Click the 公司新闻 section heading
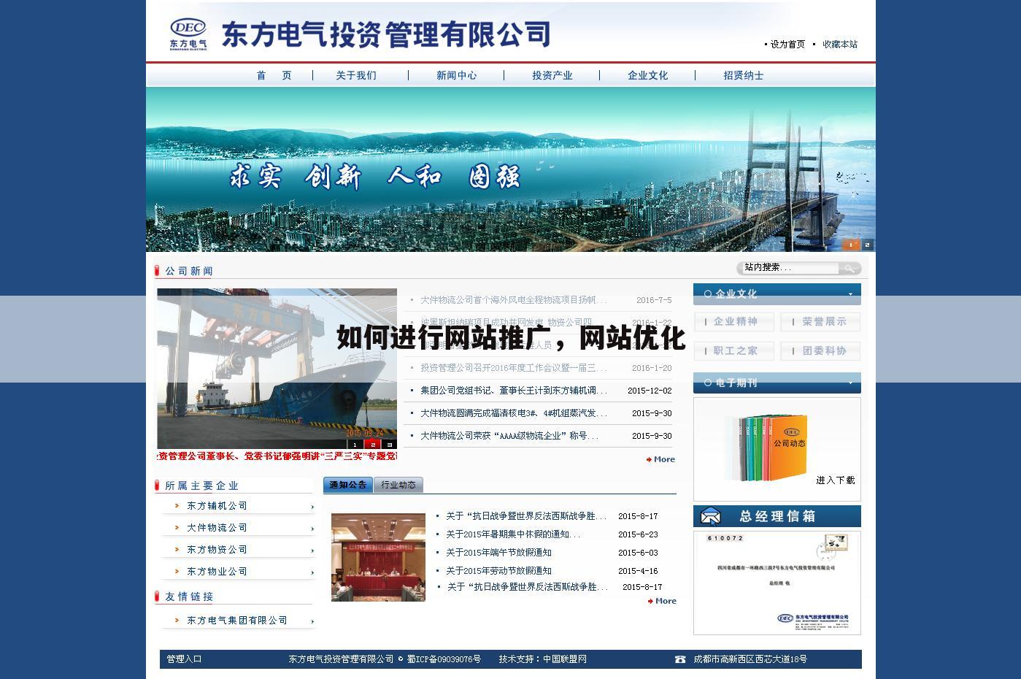This screenshot has height=679, width=1021. 189,272
